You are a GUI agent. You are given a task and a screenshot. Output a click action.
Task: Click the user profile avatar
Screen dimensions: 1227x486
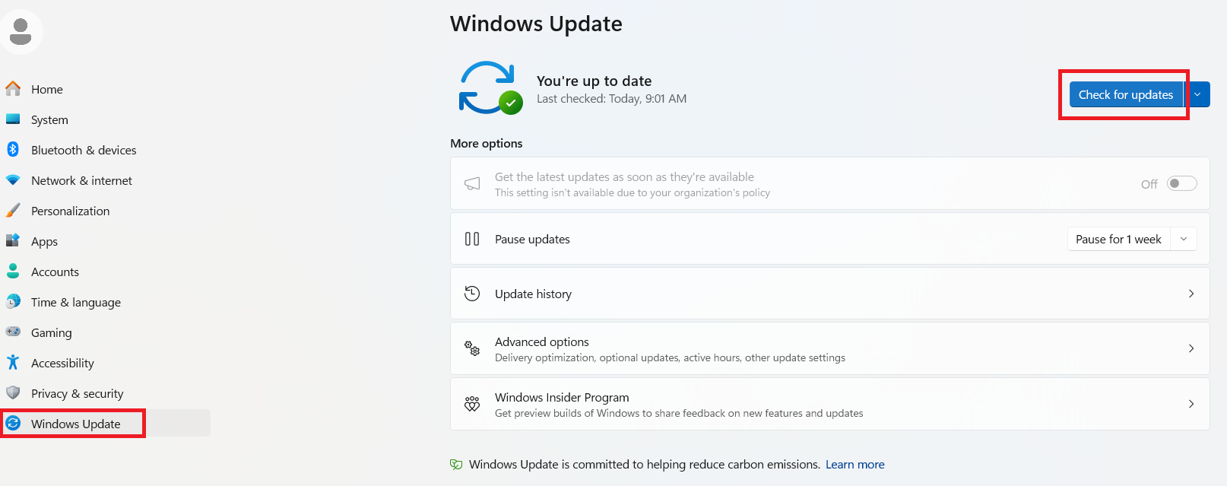coord(21,32)
